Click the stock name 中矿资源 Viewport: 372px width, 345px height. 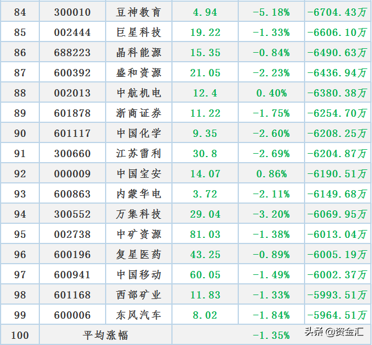(139, 234)
